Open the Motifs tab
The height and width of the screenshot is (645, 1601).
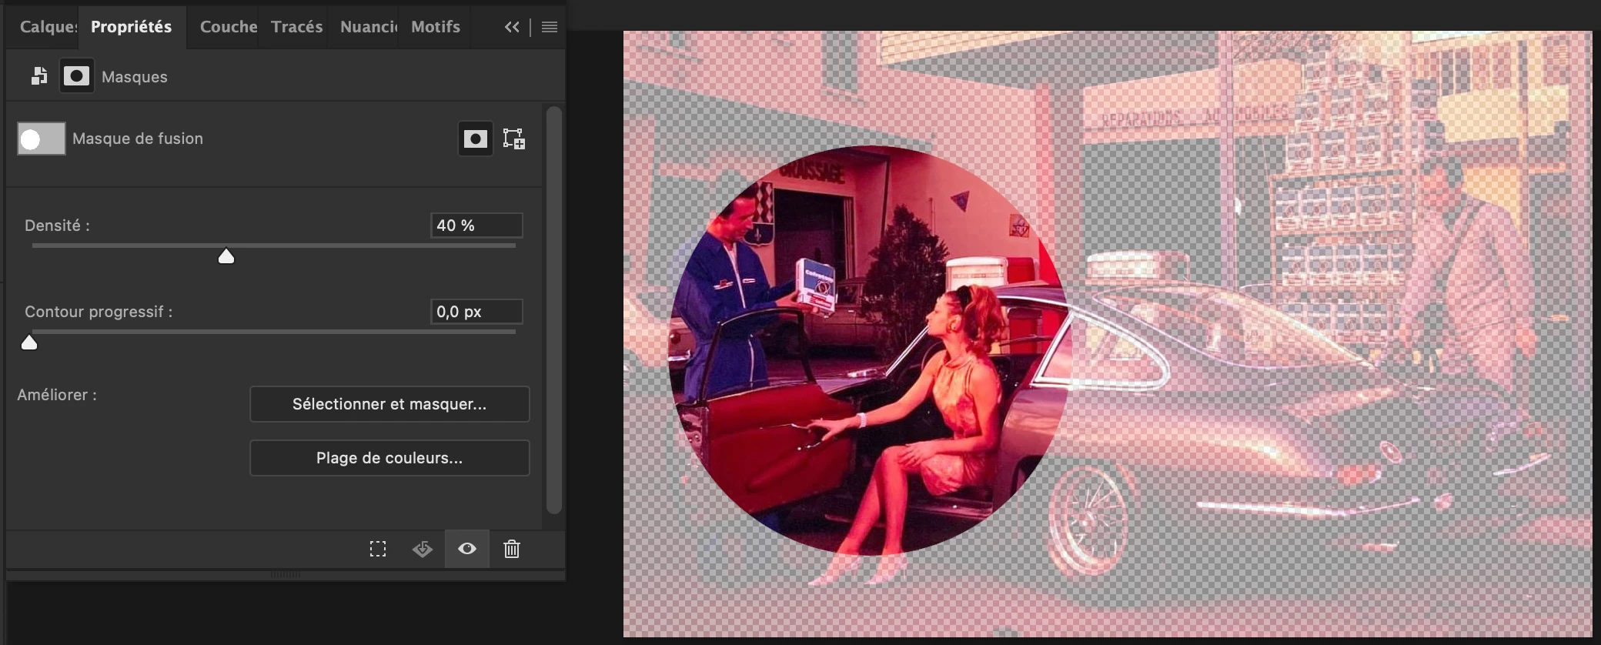click(x=436, y=27)
